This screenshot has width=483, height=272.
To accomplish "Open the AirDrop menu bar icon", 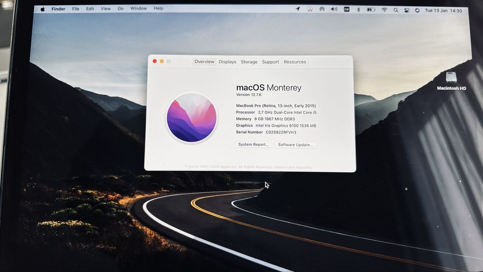I will click(x=322, y=9).
